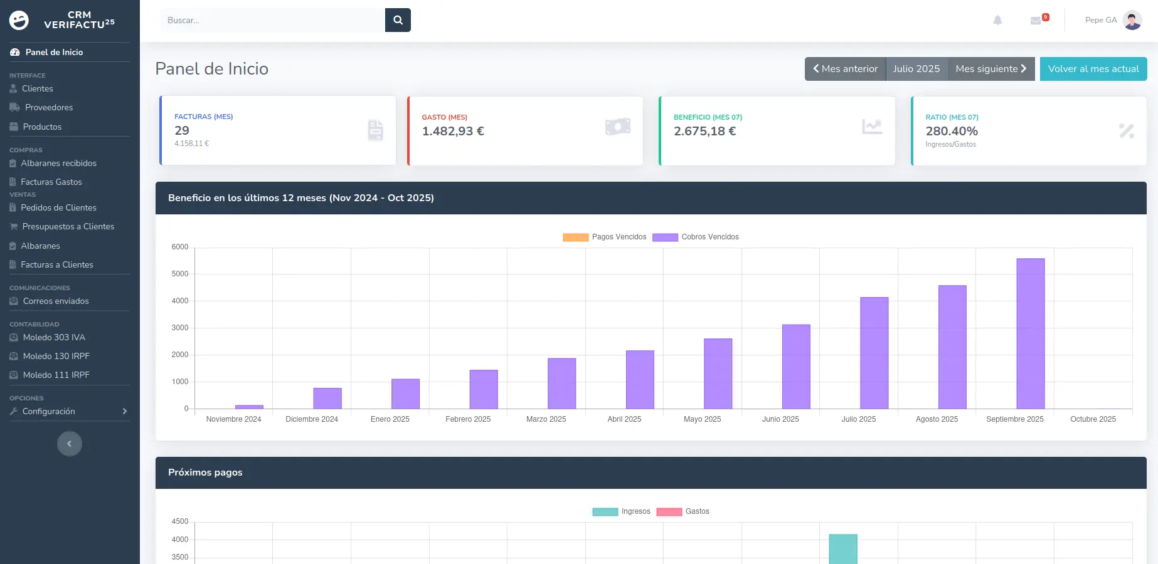1158x564 pixels.
Task: Click the Gastos red legend swatch
Action: click(669, 511)
